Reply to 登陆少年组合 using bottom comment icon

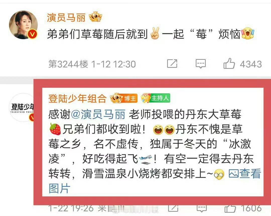[x=202, y=208]
